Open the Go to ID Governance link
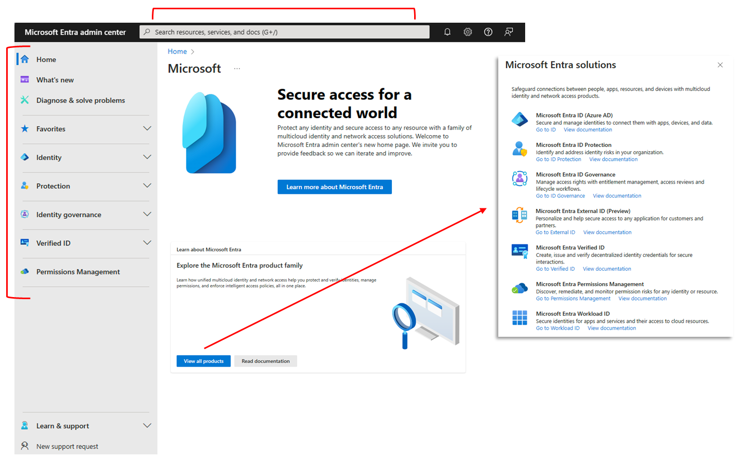 pyautogui.click(x=560, y=196)
